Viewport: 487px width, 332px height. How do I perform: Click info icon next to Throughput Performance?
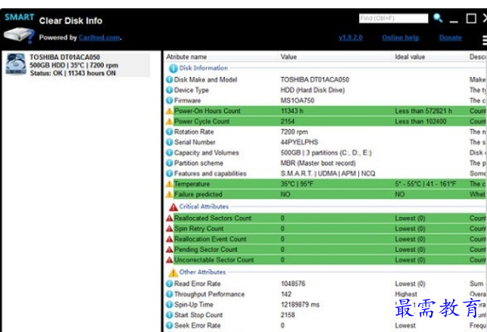point(170,294)
